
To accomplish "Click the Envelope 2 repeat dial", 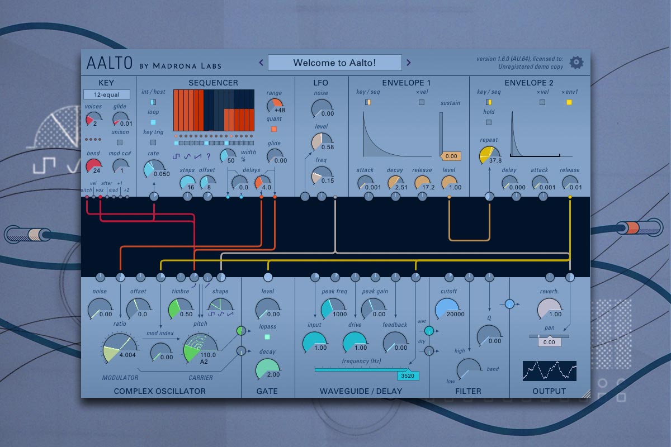I will click(489, 156).
